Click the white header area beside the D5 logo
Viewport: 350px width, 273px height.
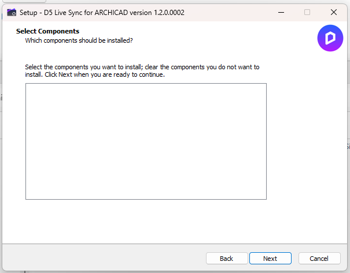(231, 38)
